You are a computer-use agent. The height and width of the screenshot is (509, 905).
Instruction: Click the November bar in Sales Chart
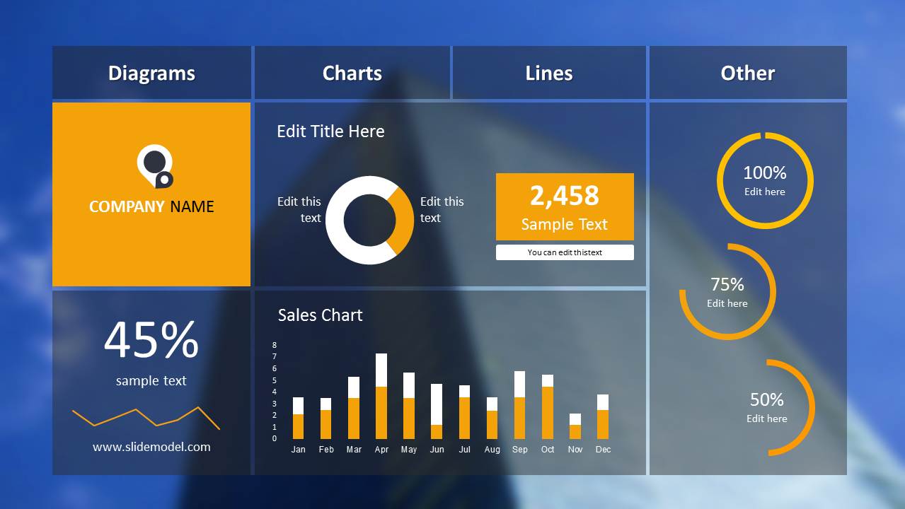click(x=575, y=428)
